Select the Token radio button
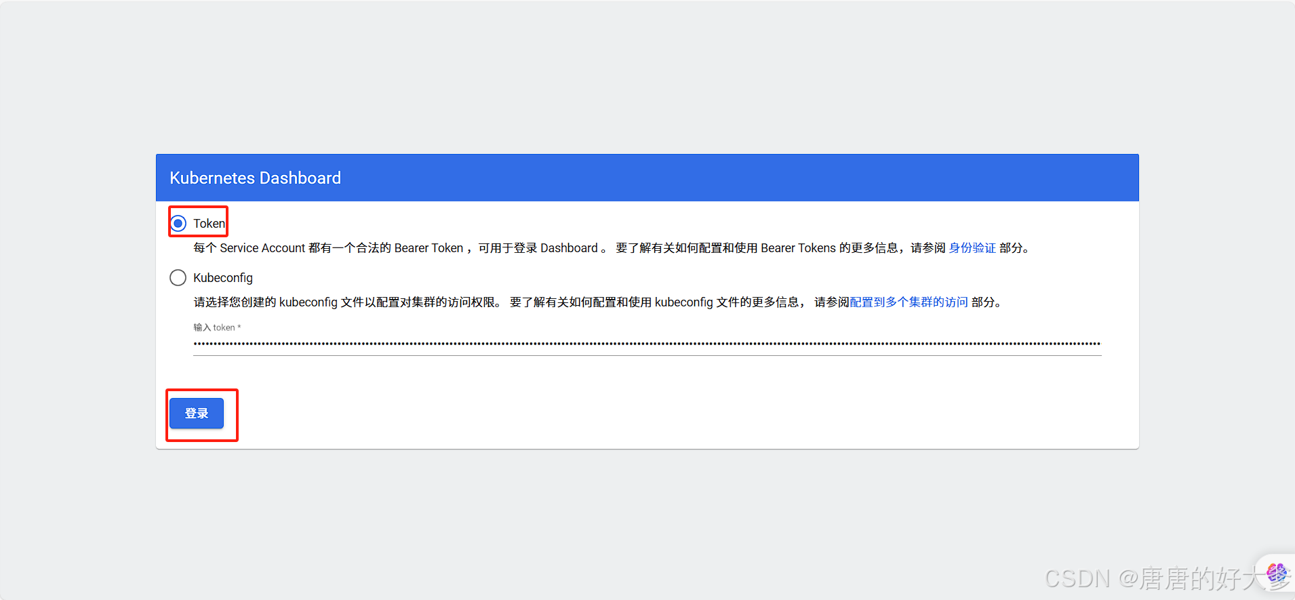1295x600 pixels. pos(178,223)
